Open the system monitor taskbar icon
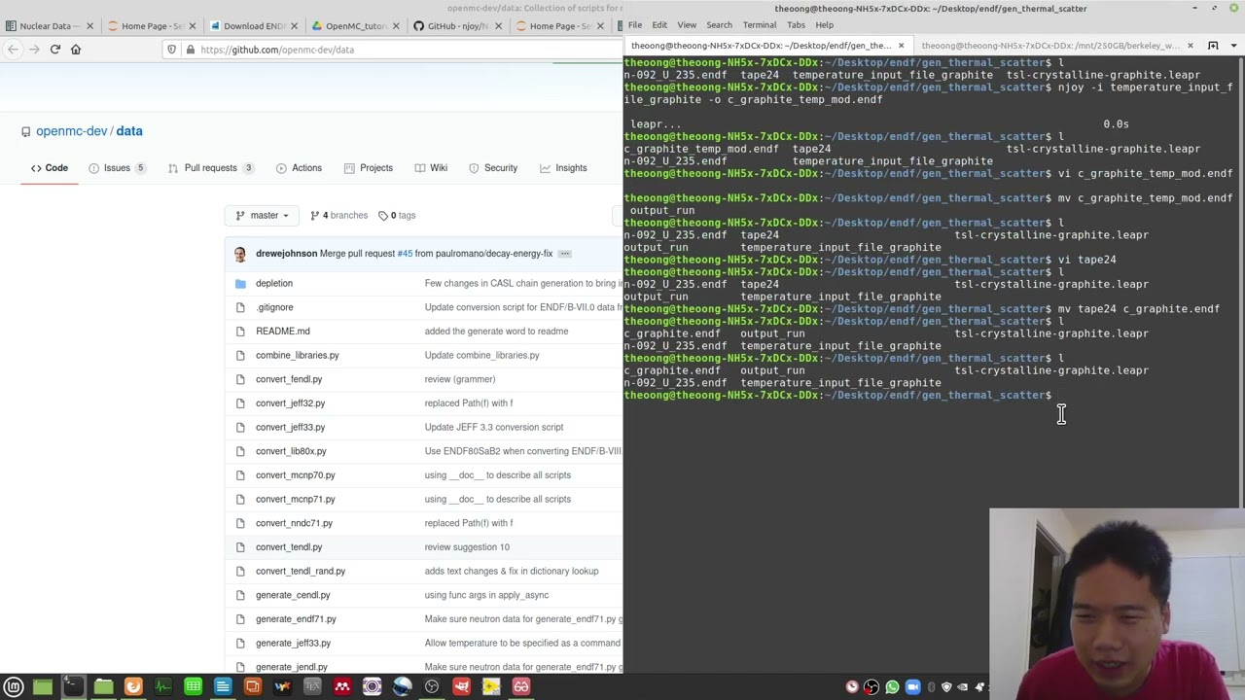Image resolution: width=1245 pixels, height=700 pixels. tap(163, 687)
